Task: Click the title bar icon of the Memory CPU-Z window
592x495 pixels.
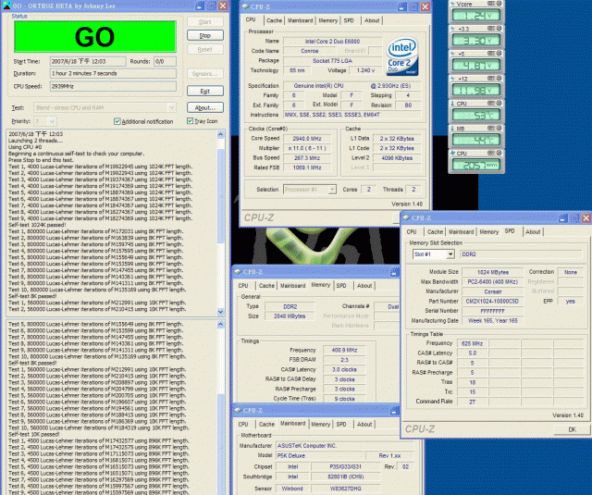Action: pos(238,272)
